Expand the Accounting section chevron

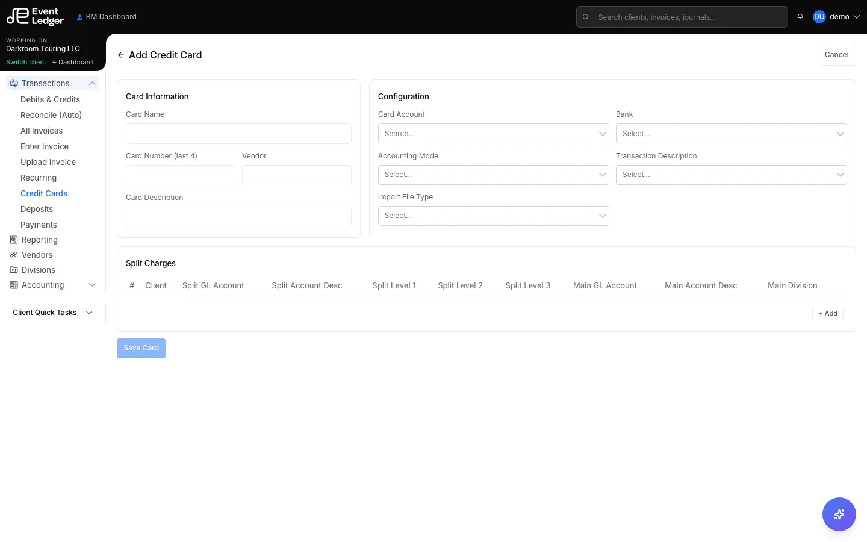(x=92, y=285)
